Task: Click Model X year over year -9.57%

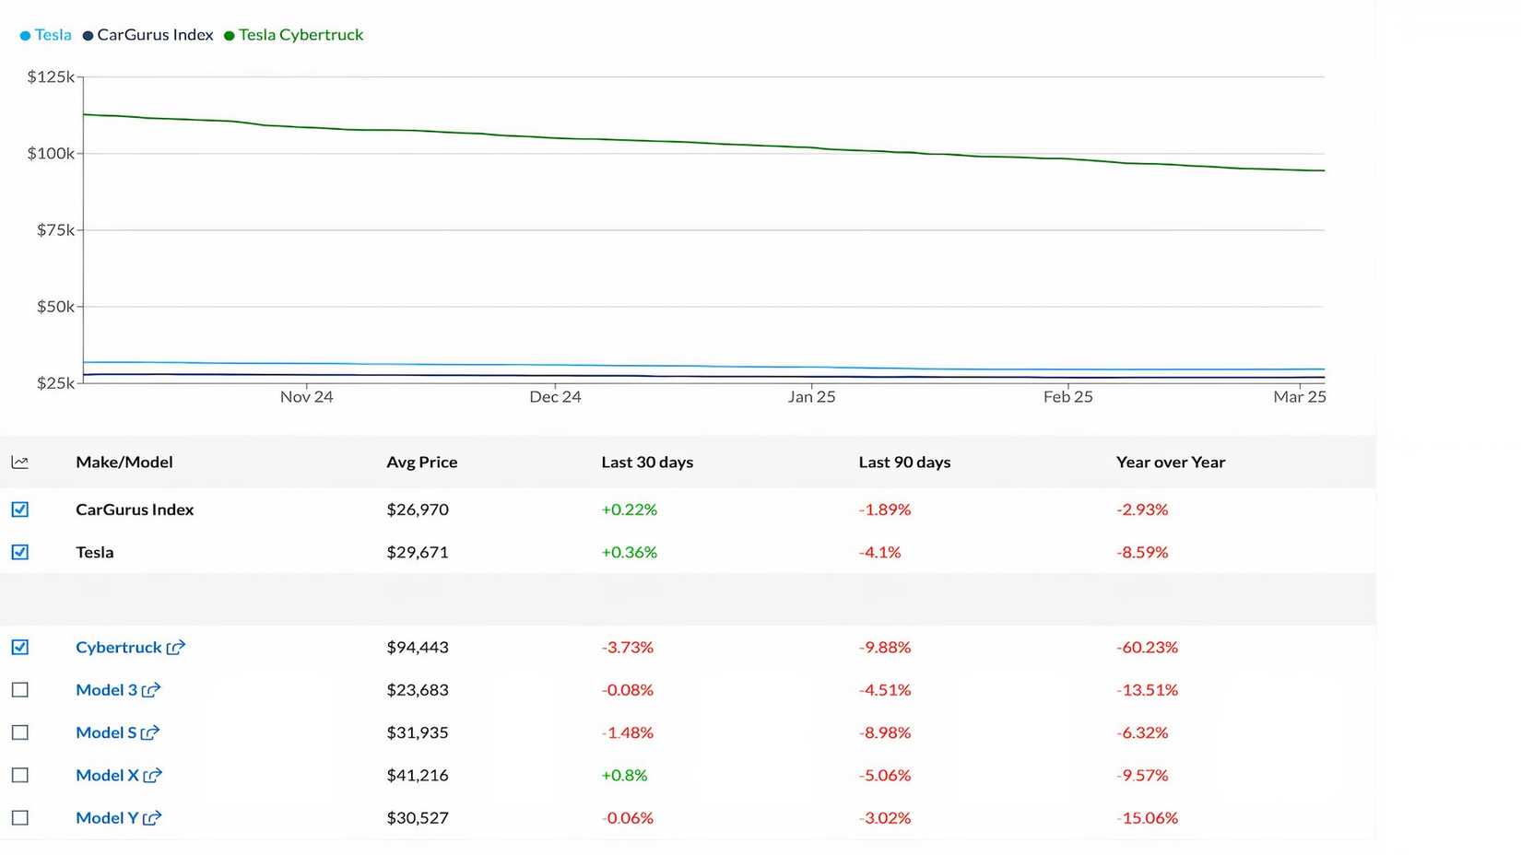Action: click(1142, 776)
